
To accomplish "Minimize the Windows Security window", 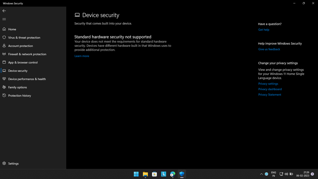I will pos(294,3).
